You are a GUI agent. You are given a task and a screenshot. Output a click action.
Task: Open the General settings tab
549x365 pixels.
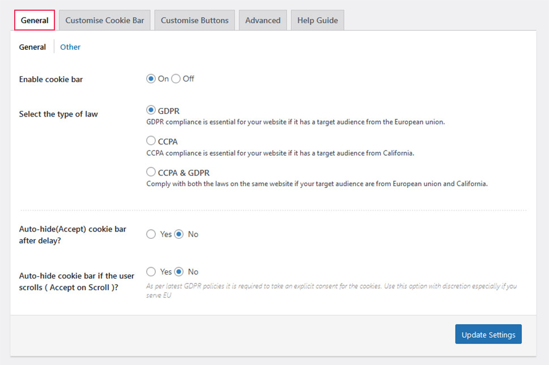click(35, 20)
